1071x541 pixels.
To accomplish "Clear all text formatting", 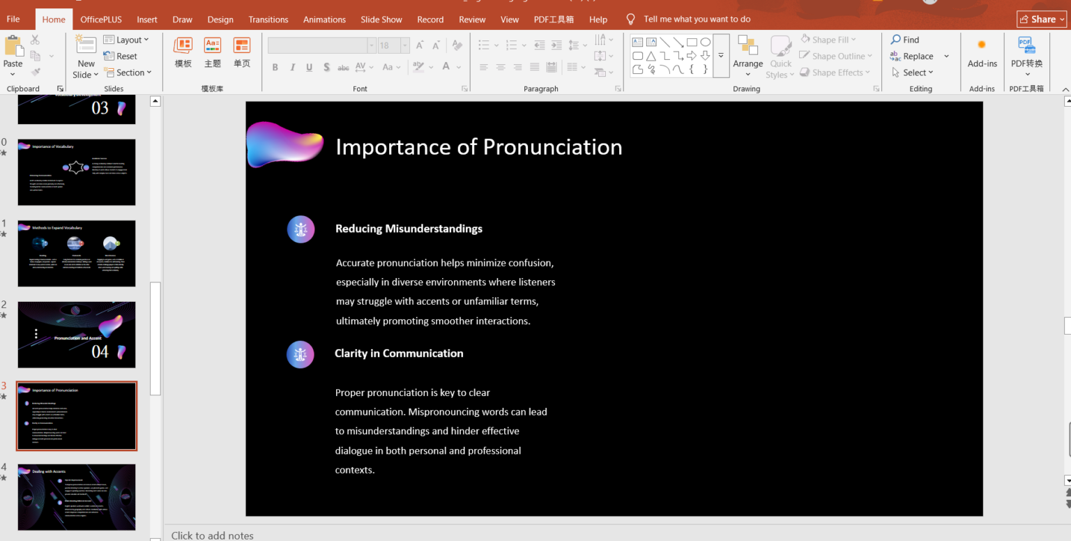I will point(457,45).
